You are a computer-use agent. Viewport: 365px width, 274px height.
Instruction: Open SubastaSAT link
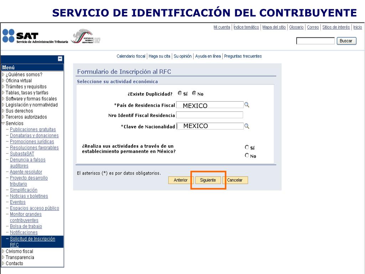pos(22,154)
